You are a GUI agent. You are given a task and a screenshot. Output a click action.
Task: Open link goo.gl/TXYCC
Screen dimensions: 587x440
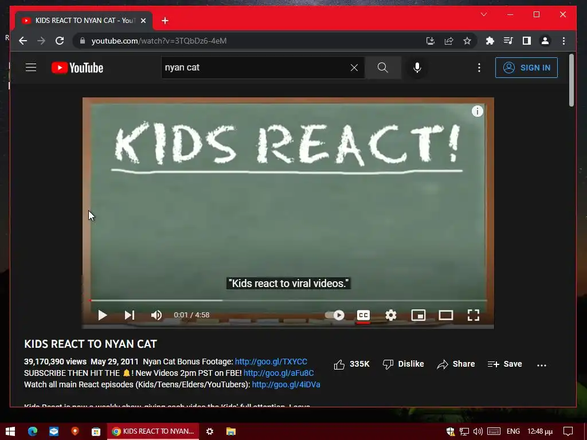click(271, 362)
